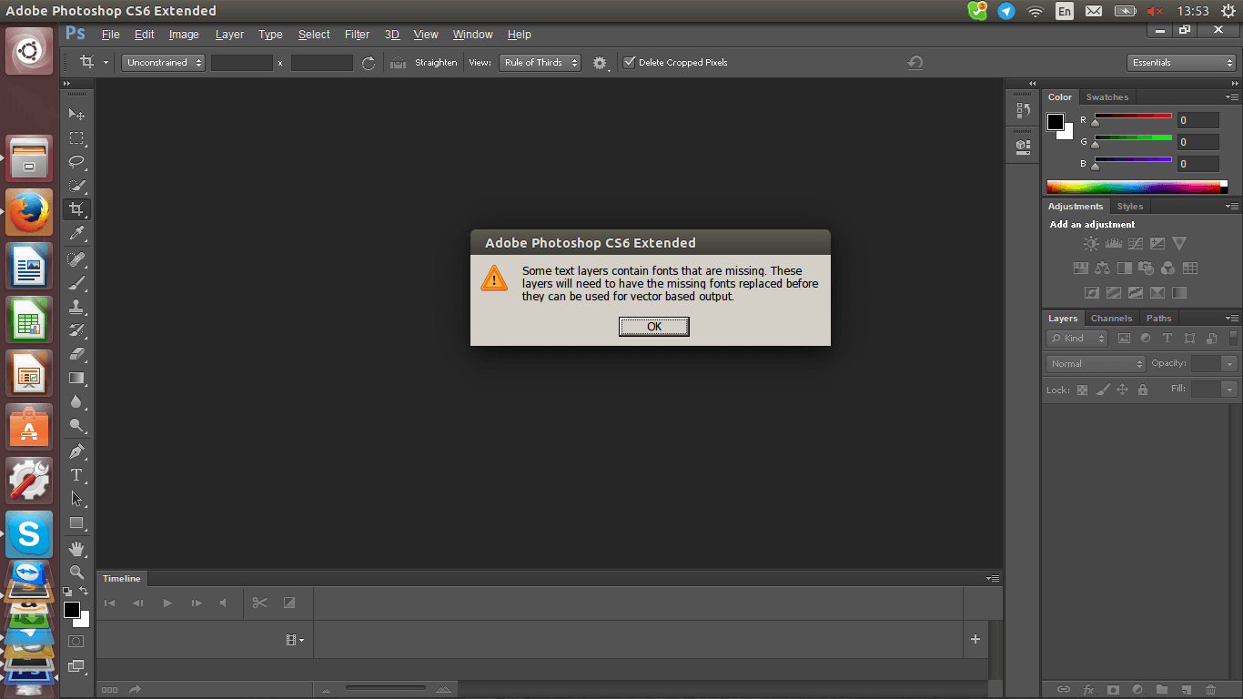Open the History panel icon

click(x=1023, y=110)
